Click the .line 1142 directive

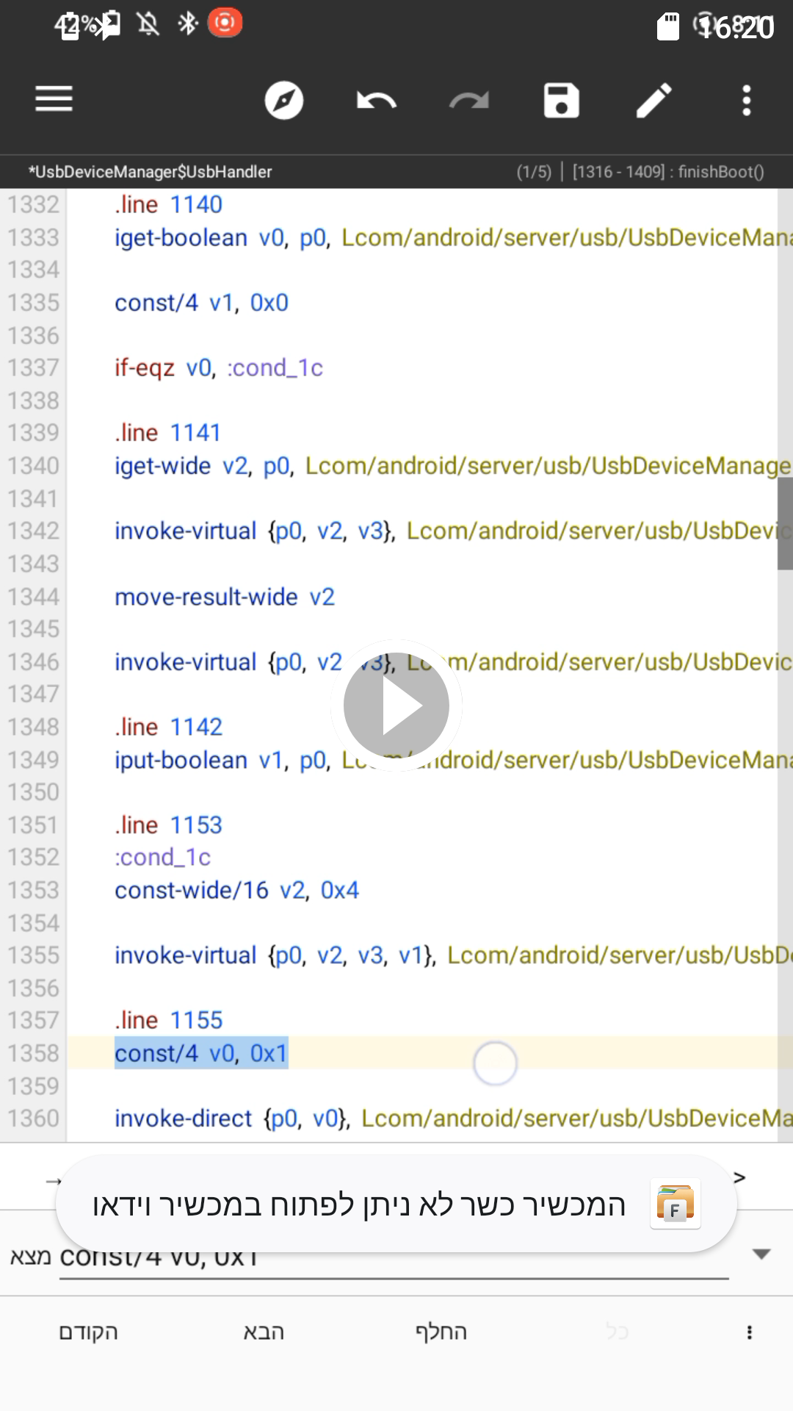pos(168,727)
